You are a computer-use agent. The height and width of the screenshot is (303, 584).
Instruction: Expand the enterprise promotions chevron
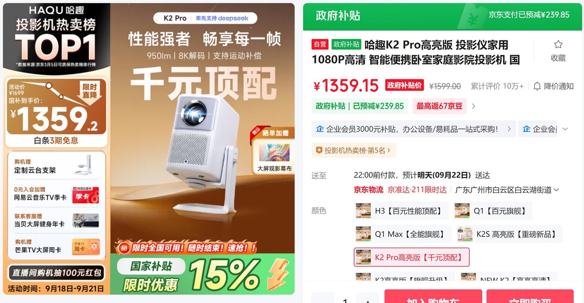(x=565, y=129)
